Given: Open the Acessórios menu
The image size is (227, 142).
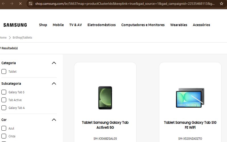Looking at the screenshot, I should (x=201, y=25).
